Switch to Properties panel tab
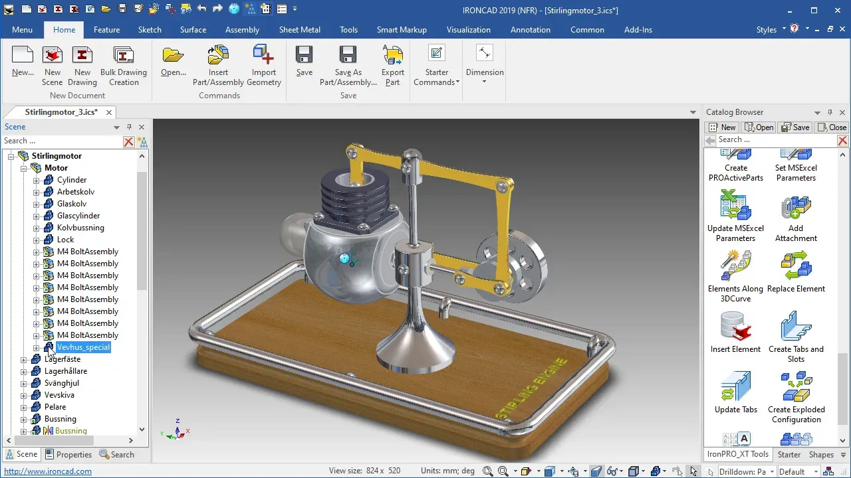 tap(68, 455)
